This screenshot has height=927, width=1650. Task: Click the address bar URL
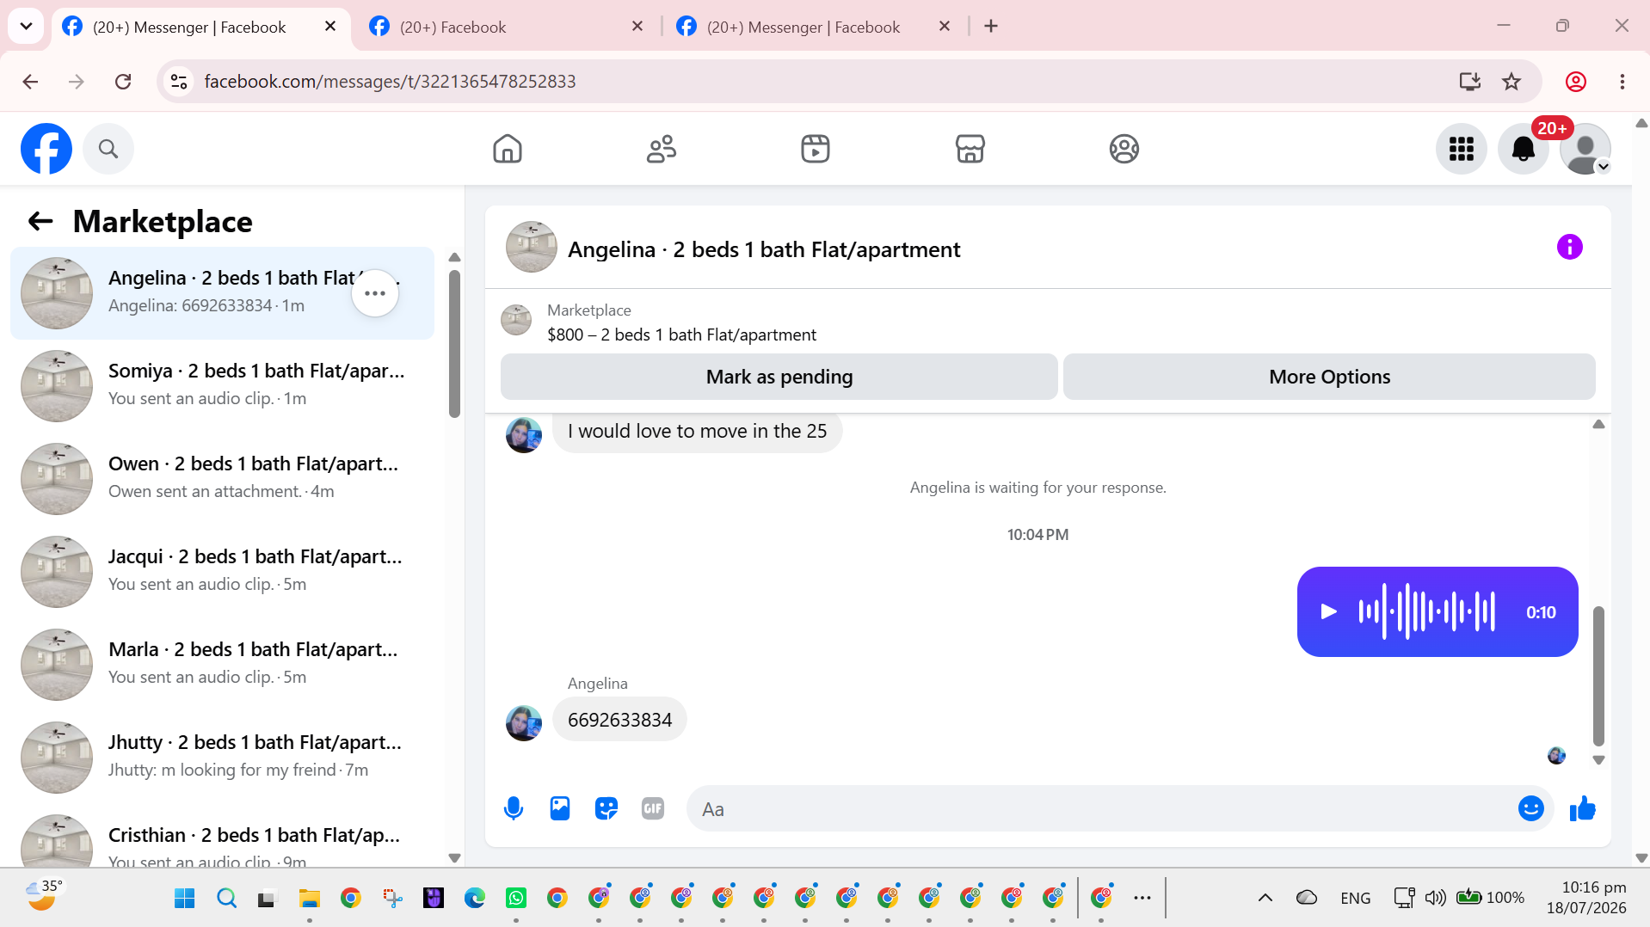(390, 82)
